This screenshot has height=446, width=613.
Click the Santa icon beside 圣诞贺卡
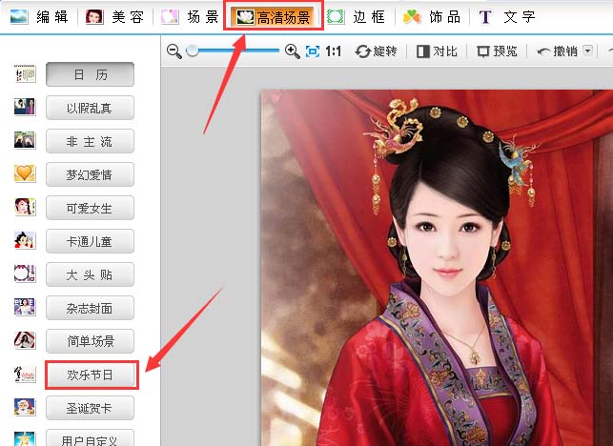click(25, 407)
